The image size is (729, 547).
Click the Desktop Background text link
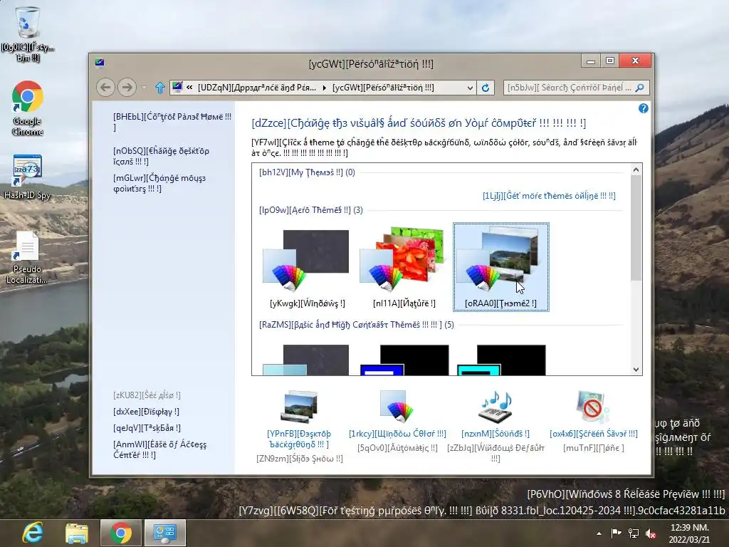[x=299, y=439]
